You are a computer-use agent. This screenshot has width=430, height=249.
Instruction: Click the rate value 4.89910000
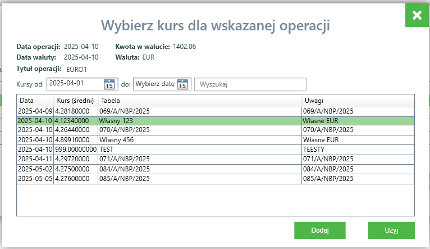(72, 140)
